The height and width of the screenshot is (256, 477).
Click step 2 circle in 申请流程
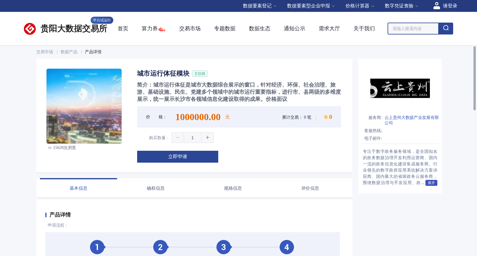[x=160, y=247]
